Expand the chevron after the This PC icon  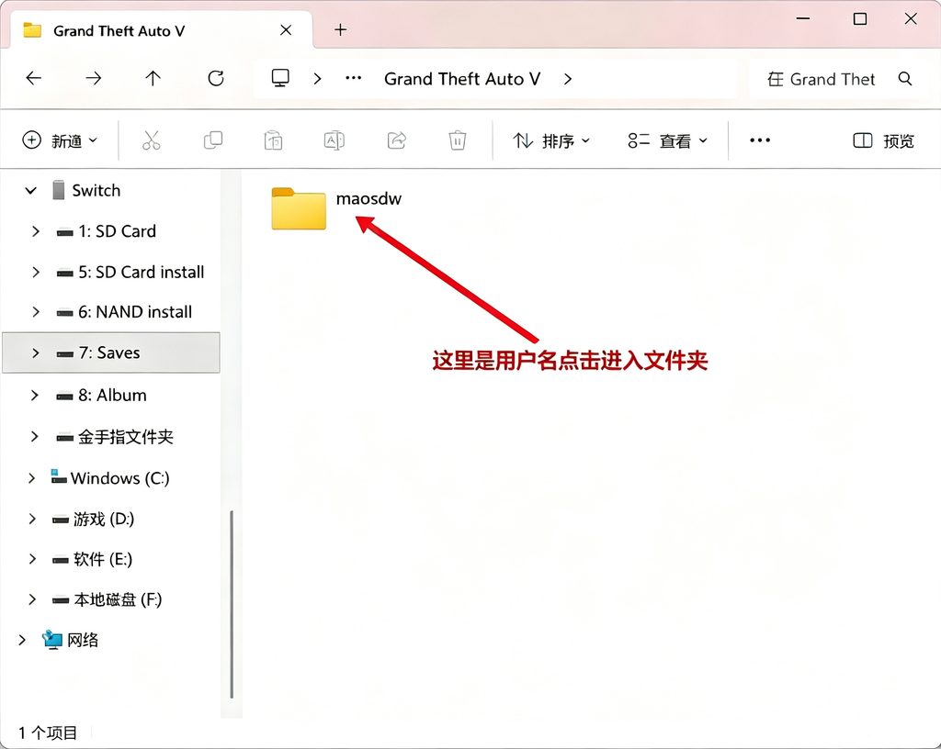(317, 79)
